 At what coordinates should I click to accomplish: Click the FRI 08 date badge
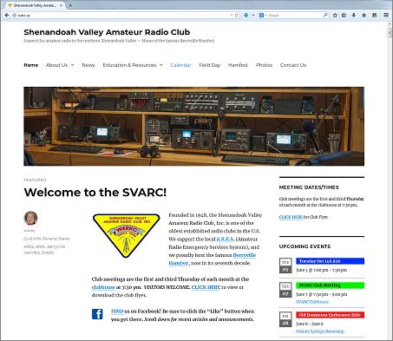[285, 319]
